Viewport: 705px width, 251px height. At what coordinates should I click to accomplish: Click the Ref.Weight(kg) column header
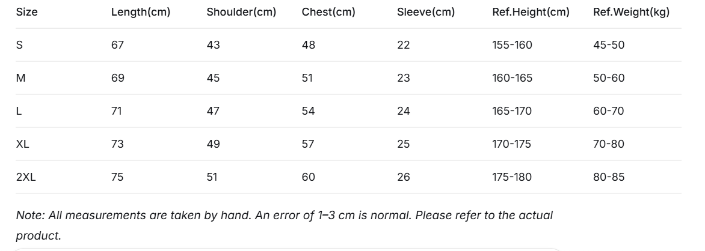click(631, 12)
